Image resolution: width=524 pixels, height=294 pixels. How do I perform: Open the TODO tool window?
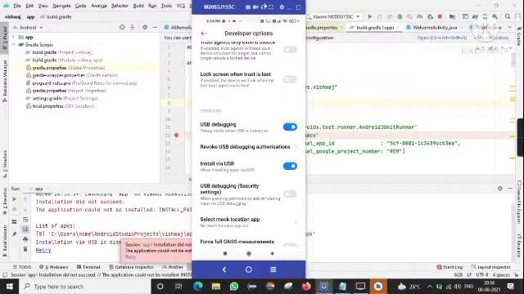22,267
